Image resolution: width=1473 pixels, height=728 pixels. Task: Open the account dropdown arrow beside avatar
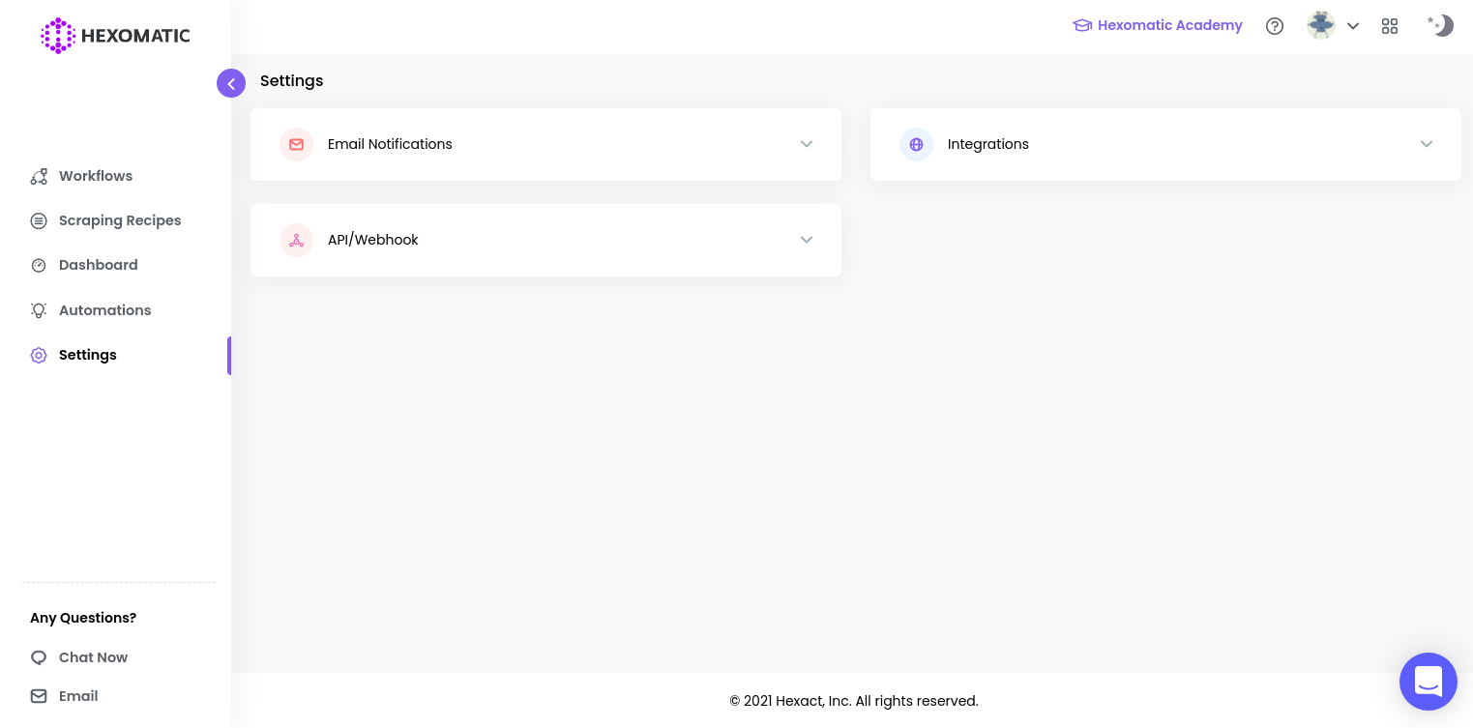point(1353,26)
